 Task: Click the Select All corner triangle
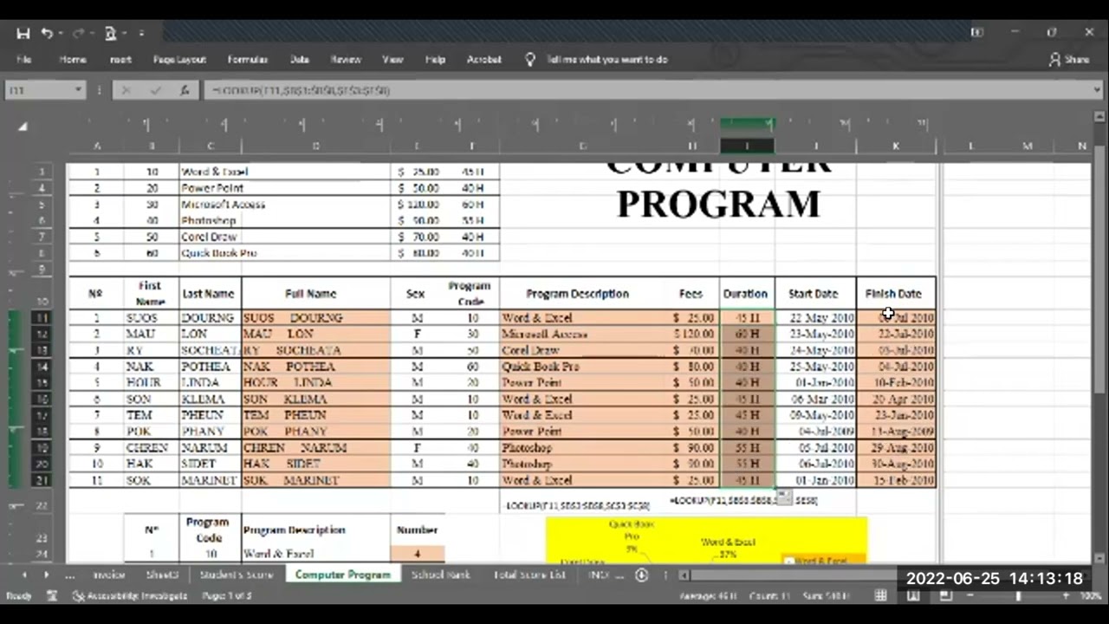tap(23, 127)
